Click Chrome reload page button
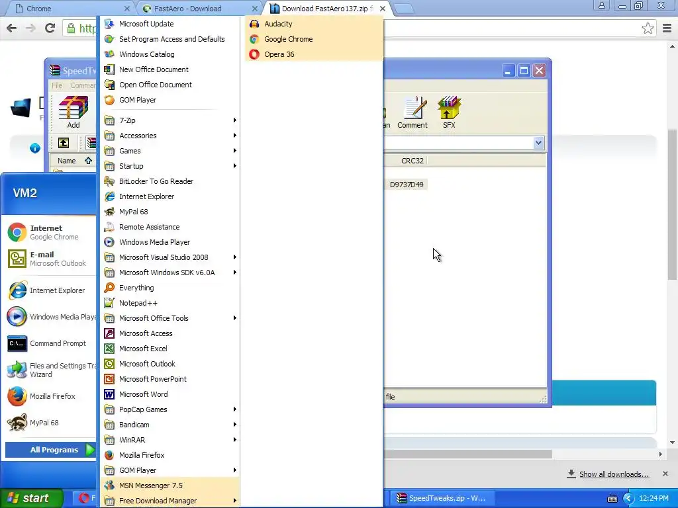Viewport: 678px width, 508px height. [x=50, y=28]
